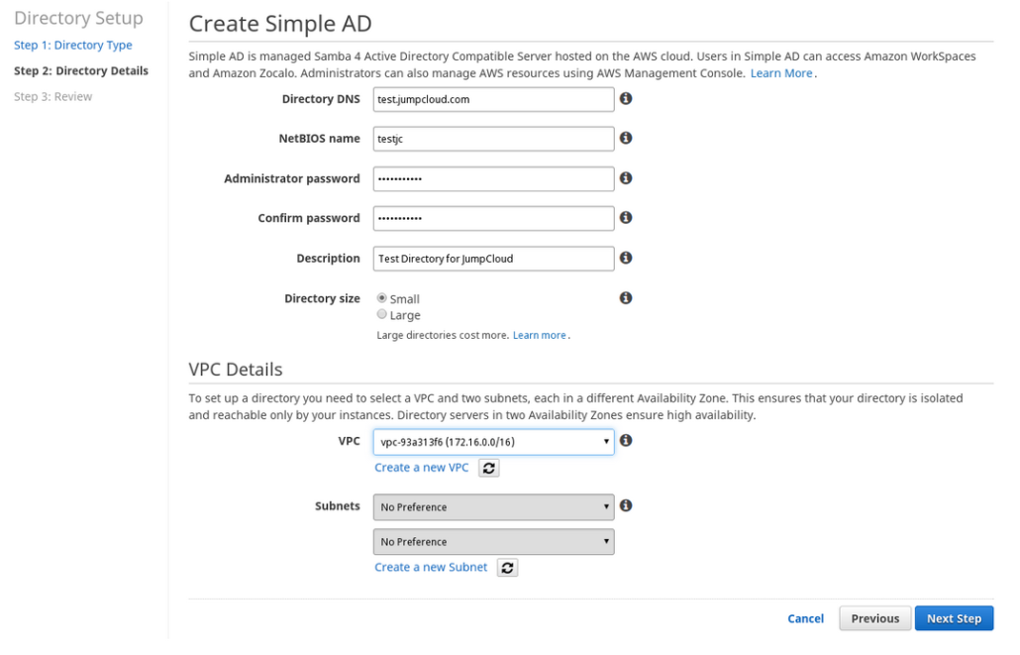This screenshot has width=1020, height=655.
Task: Focus the Administrator password field
Action: tap(494, 179)
